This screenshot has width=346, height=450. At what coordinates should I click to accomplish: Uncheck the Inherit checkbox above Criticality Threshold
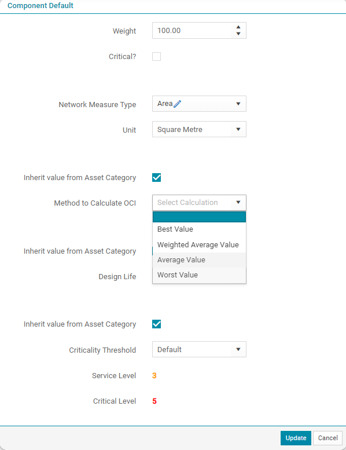(x=157, y=324)
